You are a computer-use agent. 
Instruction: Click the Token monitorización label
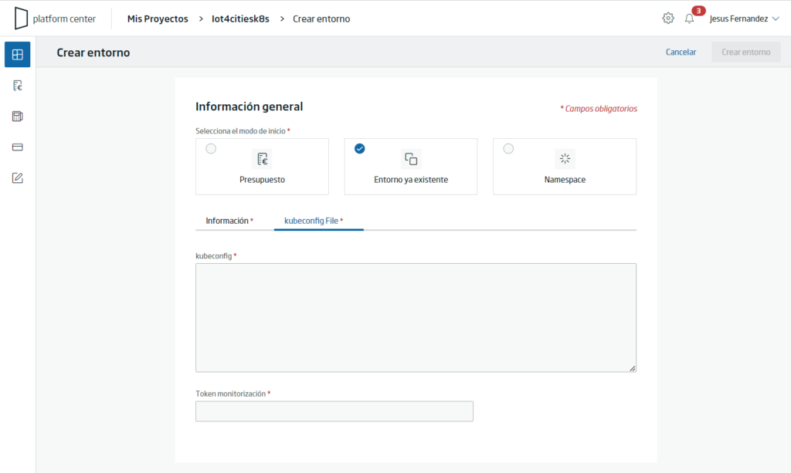(233, 394)
